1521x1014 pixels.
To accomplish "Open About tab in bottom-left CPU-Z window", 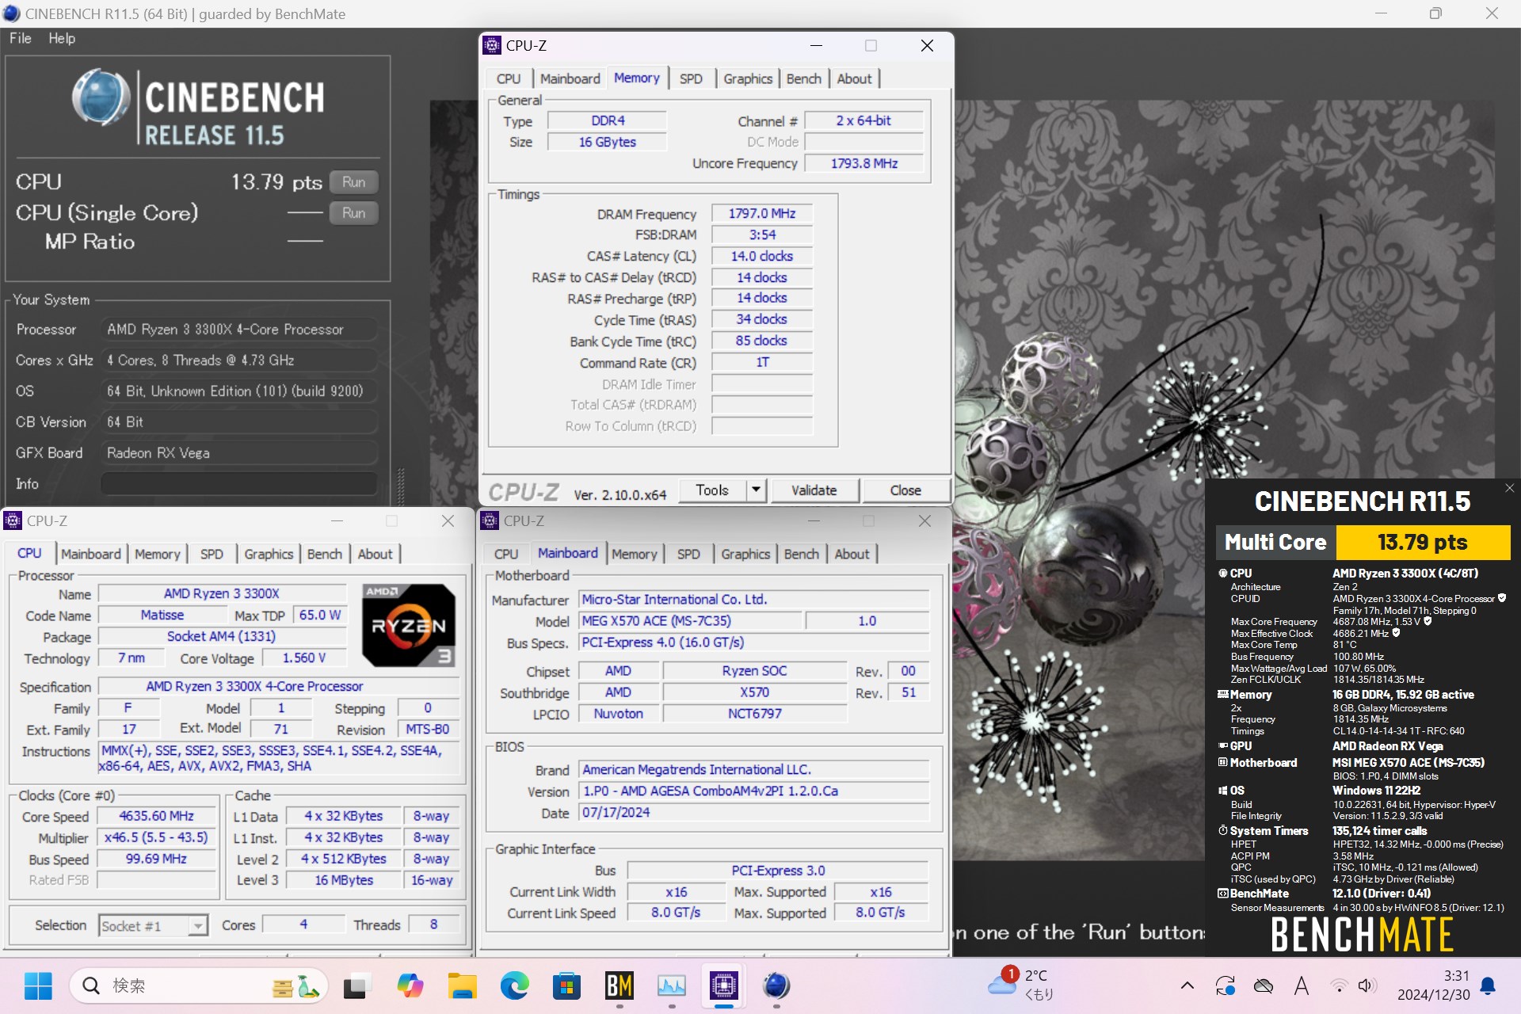I will 375,554.
